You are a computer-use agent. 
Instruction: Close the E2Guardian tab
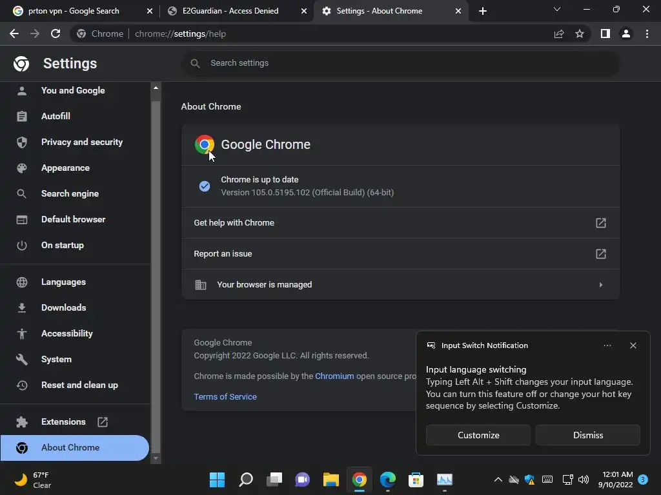tap(304, 11)
